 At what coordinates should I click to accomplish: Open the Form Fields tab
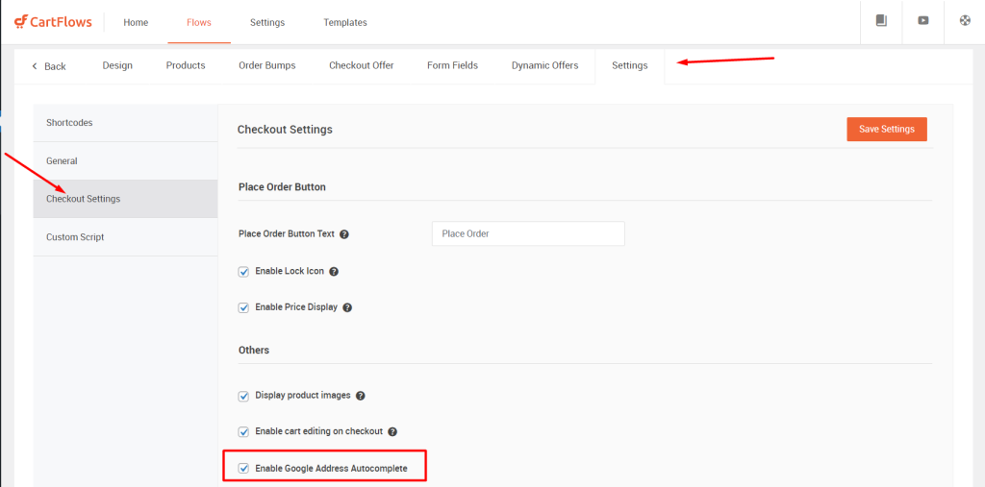point(452,65)
